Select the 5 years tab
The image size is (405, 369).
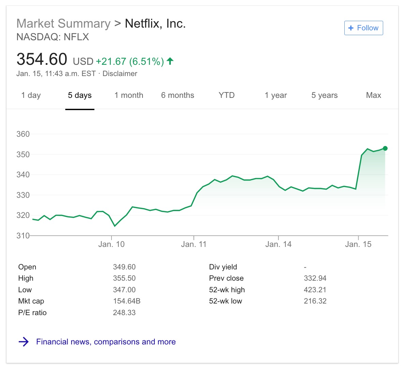pyautogui.click(x=325, y=95)
